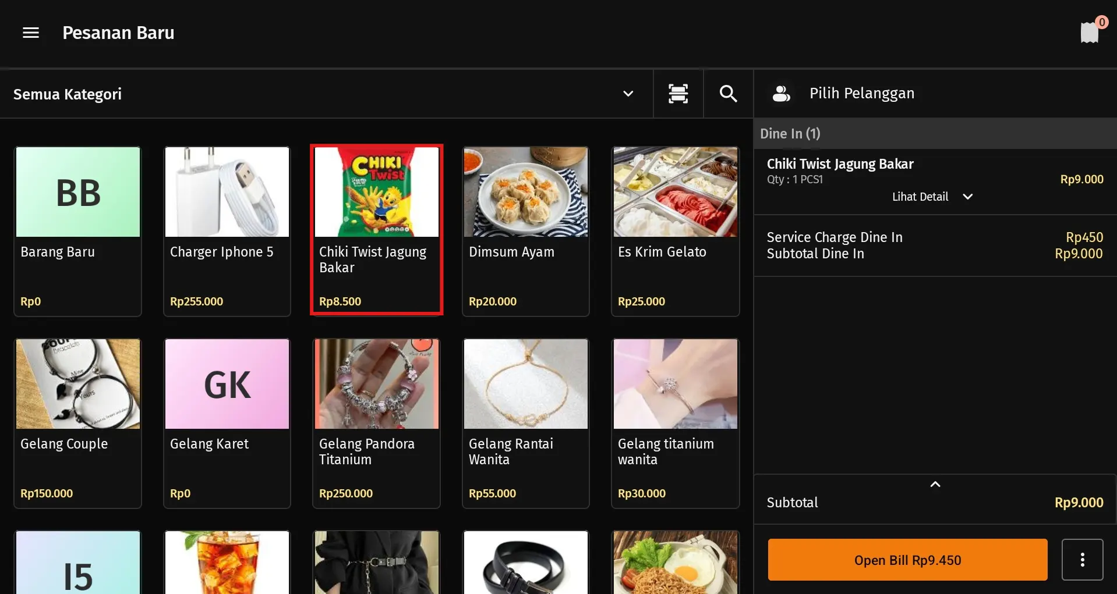Open the three-dot more options button
Screen dimensions: 1117x594
pos(1082,560)
